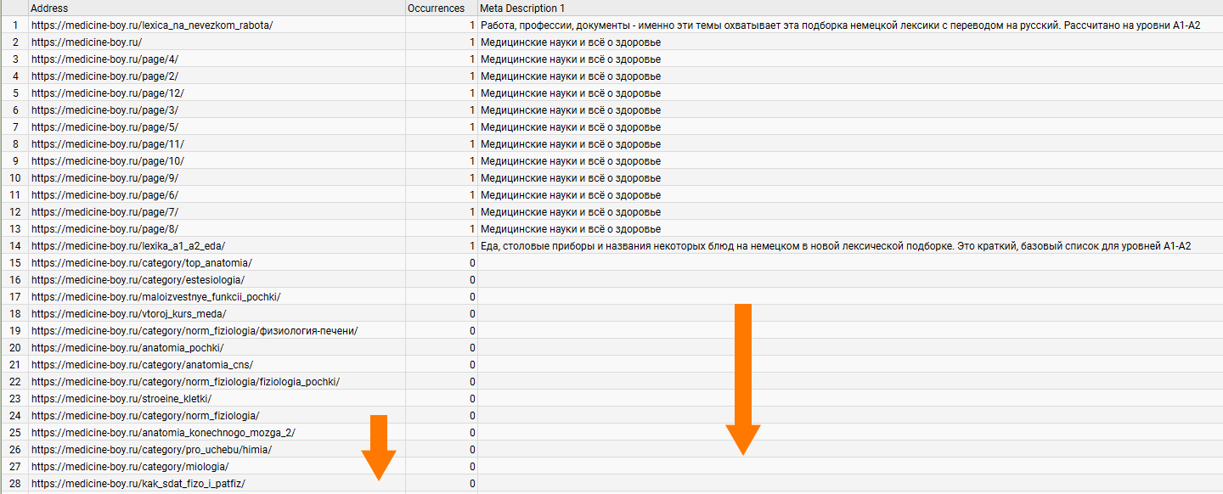Viewport: 1223px width, 494px height.
Task: Select the category/norm_fiziologia/ address in row 24
Action: click(x=217, y=416)
